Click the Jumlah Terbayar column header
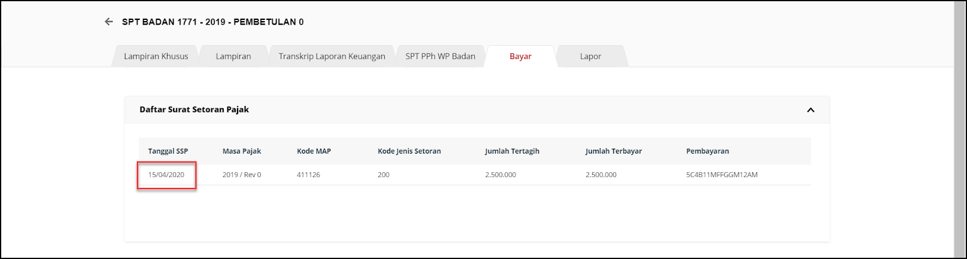This screenshot has width=967, height=259. [613, 151]
